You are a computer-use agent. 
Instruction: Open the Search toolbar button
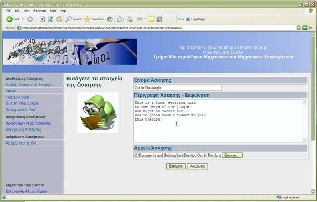click(73, 19)
